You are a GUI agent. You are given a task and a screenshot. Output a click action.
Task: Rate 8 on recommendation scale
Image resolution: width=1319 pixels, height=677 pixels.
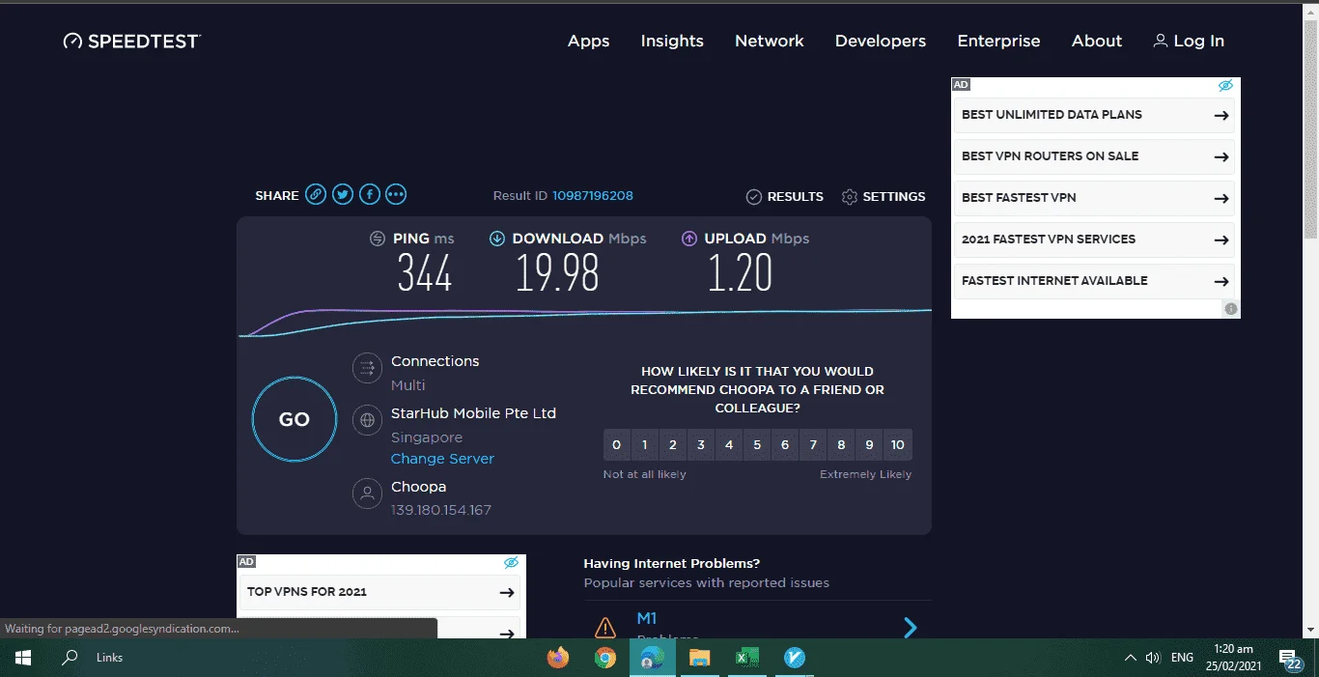pos(842,445)
